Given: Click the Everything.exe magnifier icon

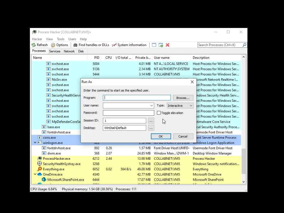Looking at the screenshot, I should (x=39, y=169).
